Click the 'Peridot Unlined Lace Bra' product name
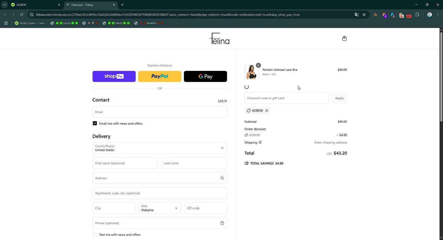Screen dimensions: 443x240 (280, 70)
